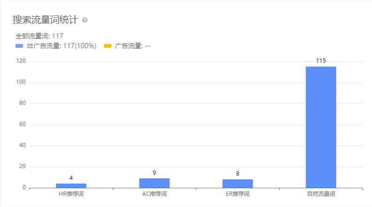Click the 120 y-axis tick label
The width and height of the screenshot is (372, 207).
[x=21, y=61]
